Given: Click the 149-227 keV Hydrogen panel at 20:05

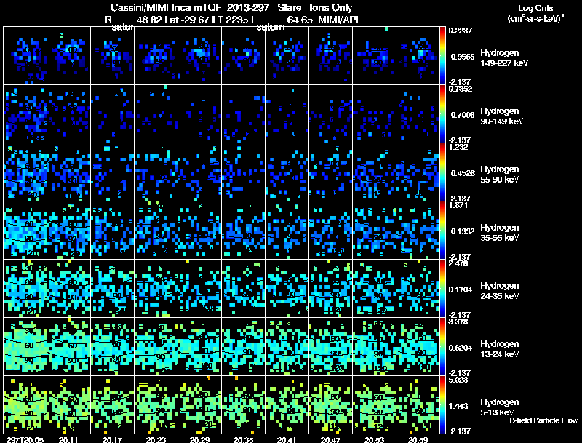Looking at the screenshot, I should tap(25, 55).
